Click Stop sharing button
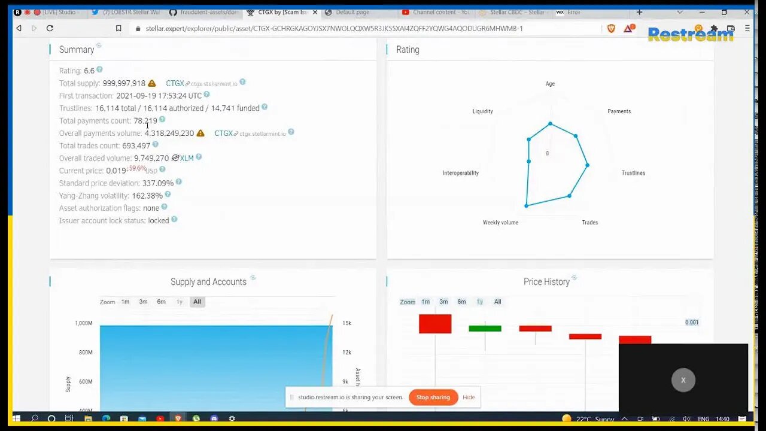Viewport: 766px width, 431px height. pyautogui.click(x=433, y=397)
